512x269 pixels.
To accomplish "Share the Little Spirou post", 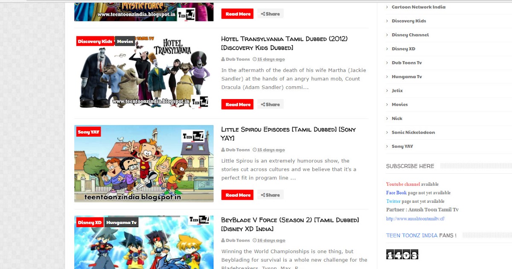I will click(x=271, y=195).
